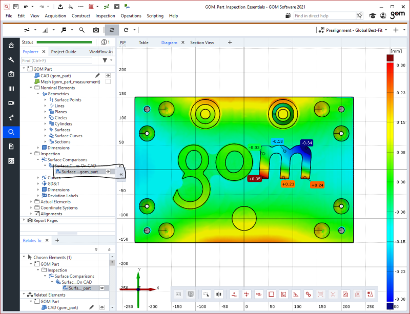Open the home workspace in left sidebar
The image size is (410, 314).
coord(11,45)
